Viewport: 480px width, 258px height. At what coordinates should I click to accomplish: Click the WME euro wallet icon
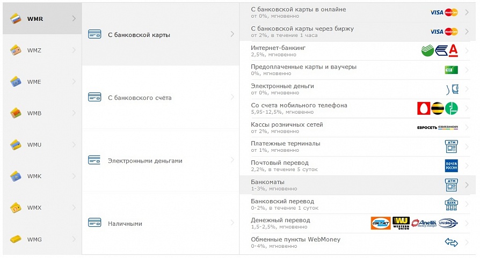[16, 82]
